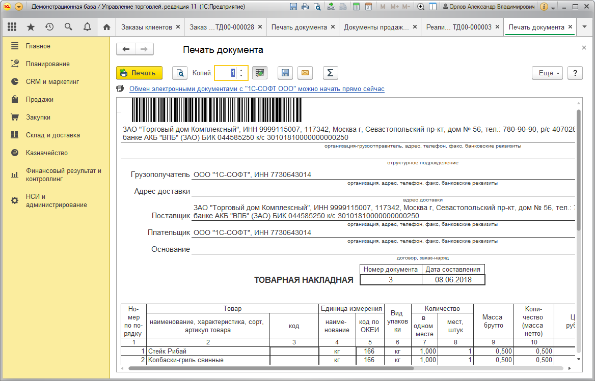Toggle the edit document mode button

point(260,73)
